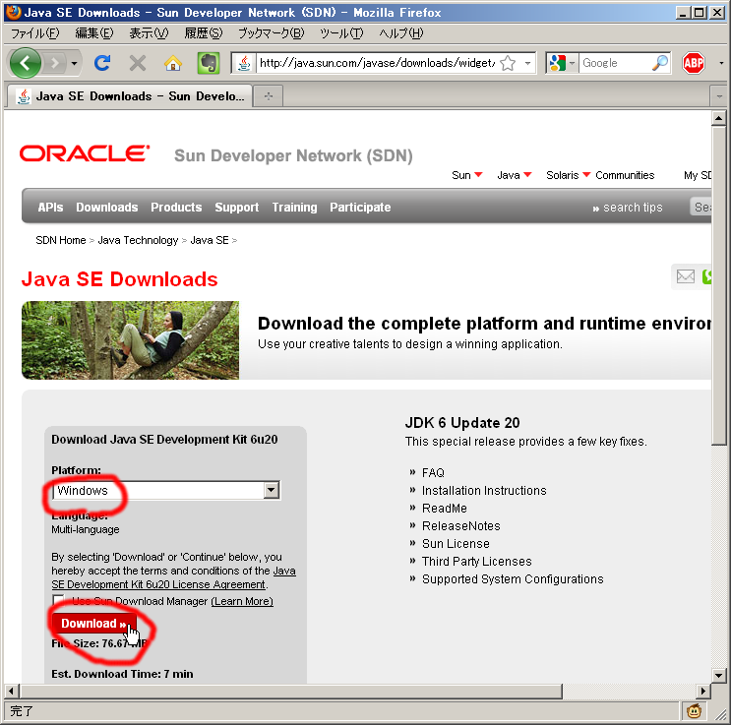Expand the Solaris top menu

pyautogui.click(x=569, y=175)
